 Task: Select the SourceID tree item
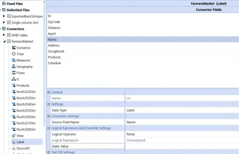tap(23, 148)
